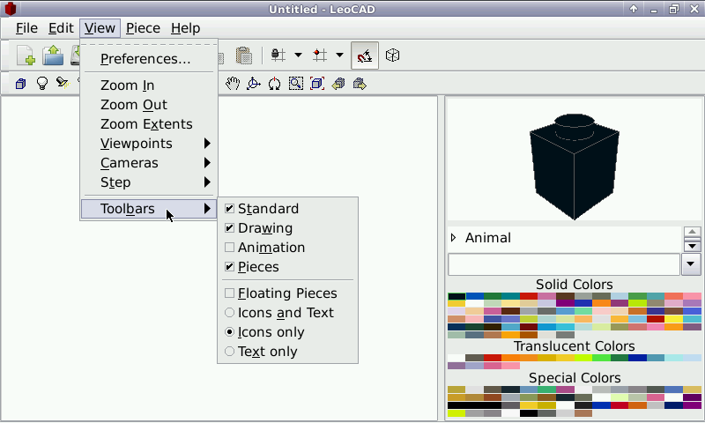The width and height of the screenshot is (705, 423).
Task: Go to the next step arrow icon
Action: (x=360, y=84)
